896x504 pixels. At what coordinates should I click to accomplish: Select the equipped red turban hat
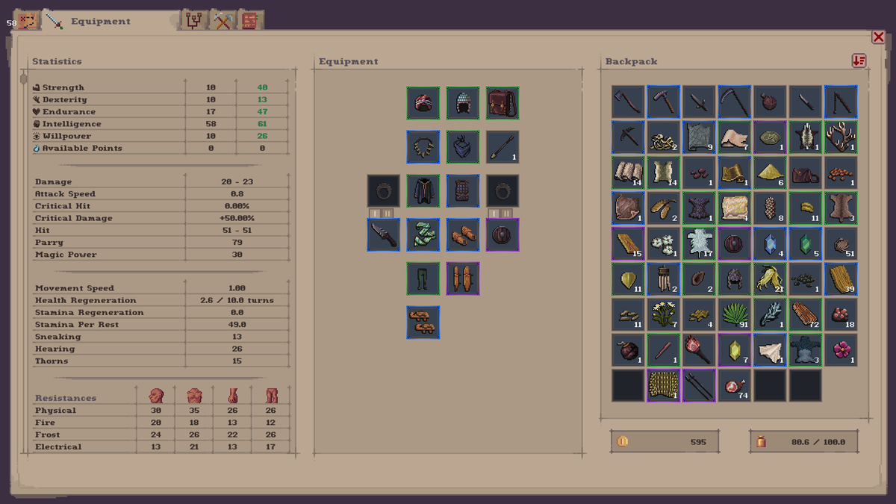coord(423,103)
